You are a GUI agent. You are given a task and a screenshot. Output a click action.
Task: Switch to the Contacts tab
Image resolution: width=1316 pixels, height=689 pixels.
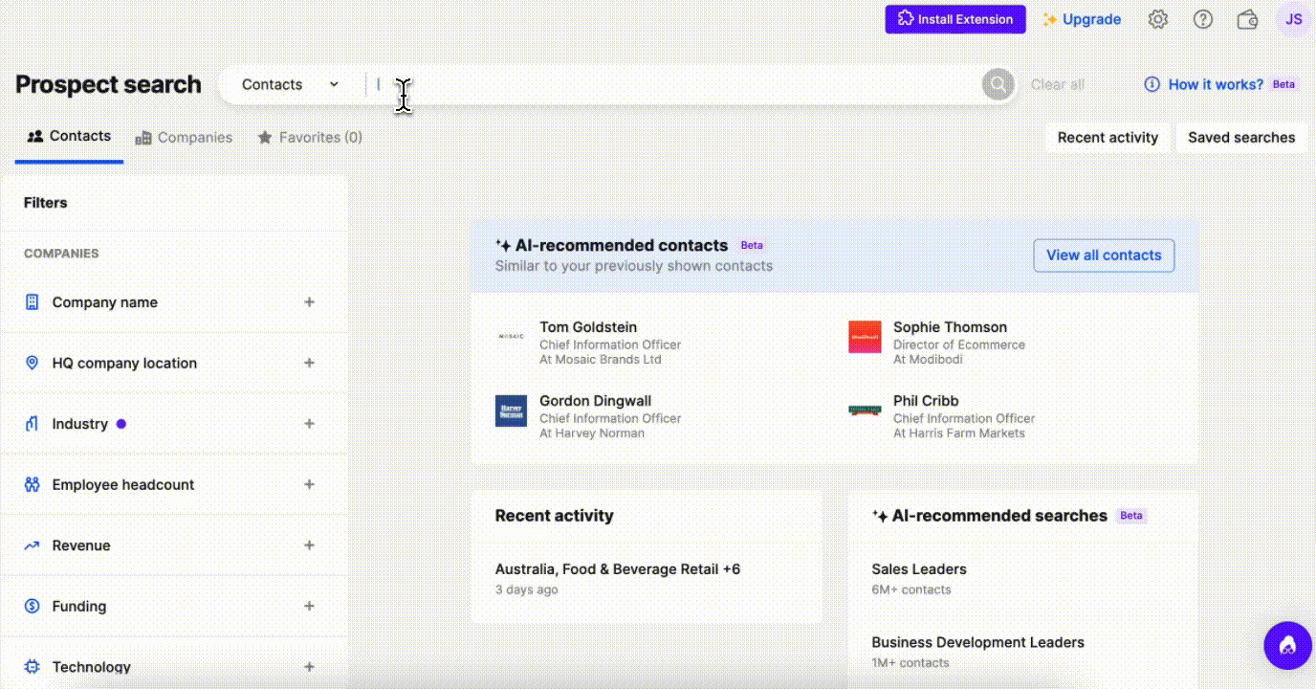69,136
